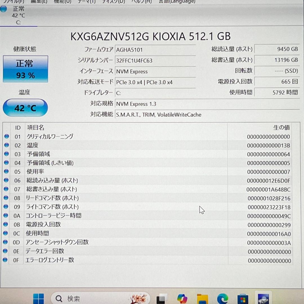Open the テーマ(T) menu

[87, 2]
